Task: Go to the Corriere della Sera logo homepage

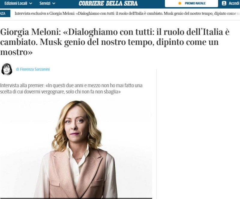Action: tap(108, 3)
